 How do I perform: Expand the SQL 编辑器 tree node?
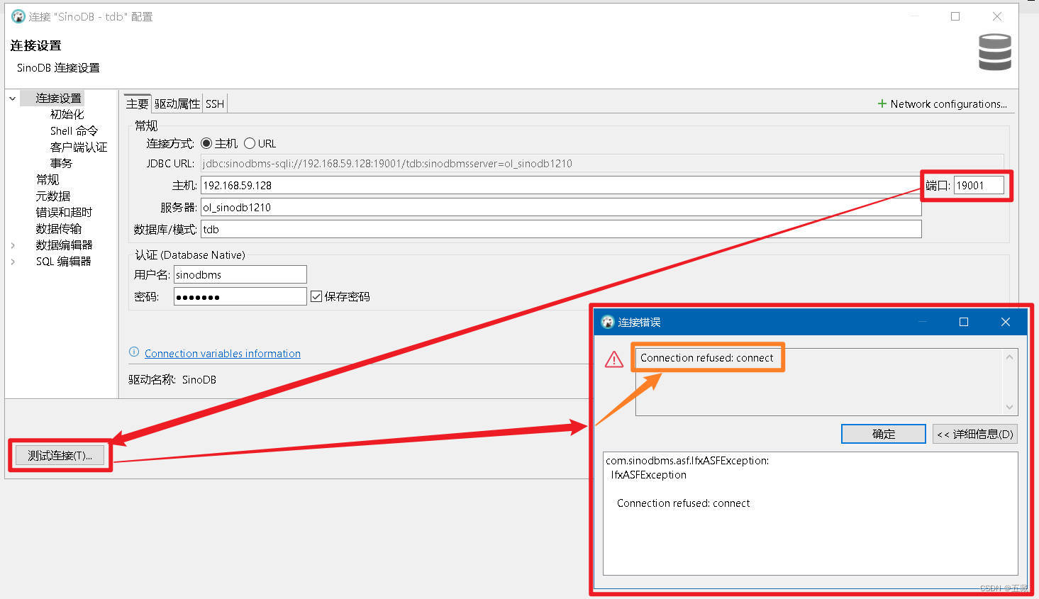click(13, 262)
